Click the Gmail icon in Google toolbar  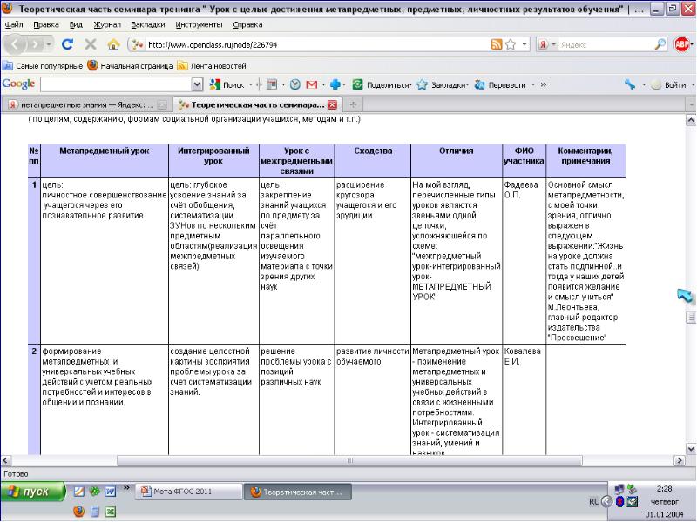[x=311, y=84]
